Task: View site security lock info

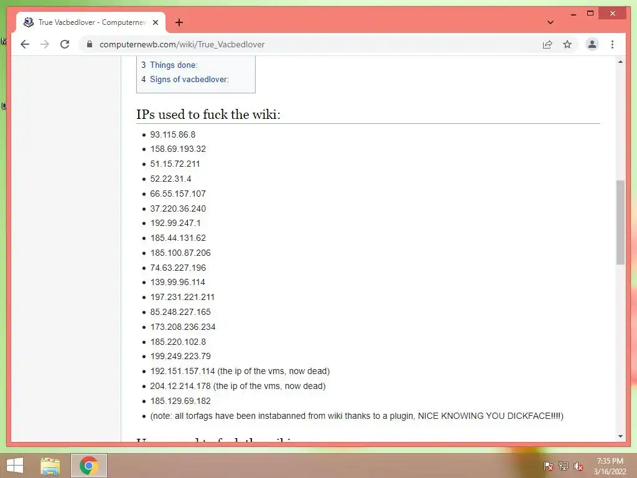Action: [90, 44]
